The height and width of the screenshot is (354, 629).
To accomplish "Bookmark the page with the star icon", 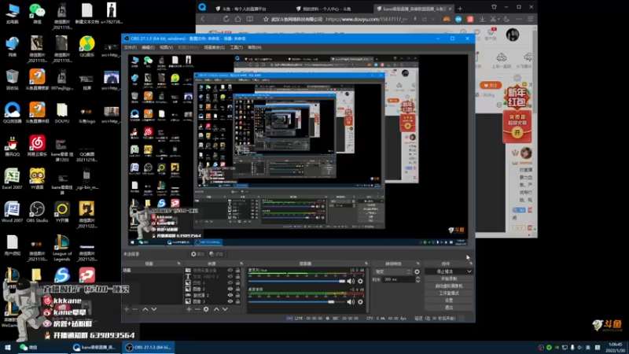I will pyautogui.click(x=266, y=19).
